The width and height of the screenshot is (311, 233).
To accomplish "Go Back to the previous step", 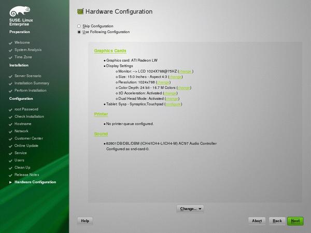I will tap(277, 221).
